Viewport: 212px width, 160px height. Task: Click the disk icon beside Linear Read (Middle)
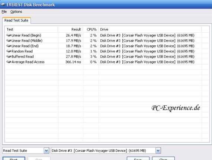pos(9,41)
